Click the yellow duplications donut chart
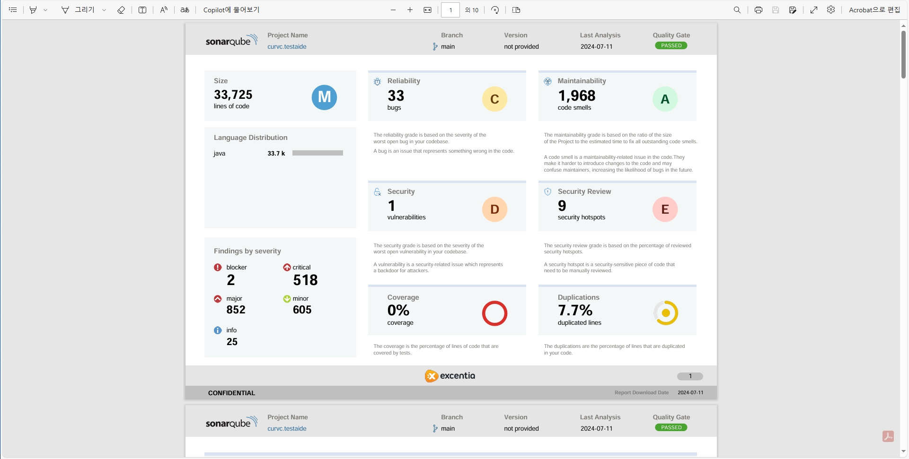This screenshot has width=909, height=459. (x=666, y=313)
